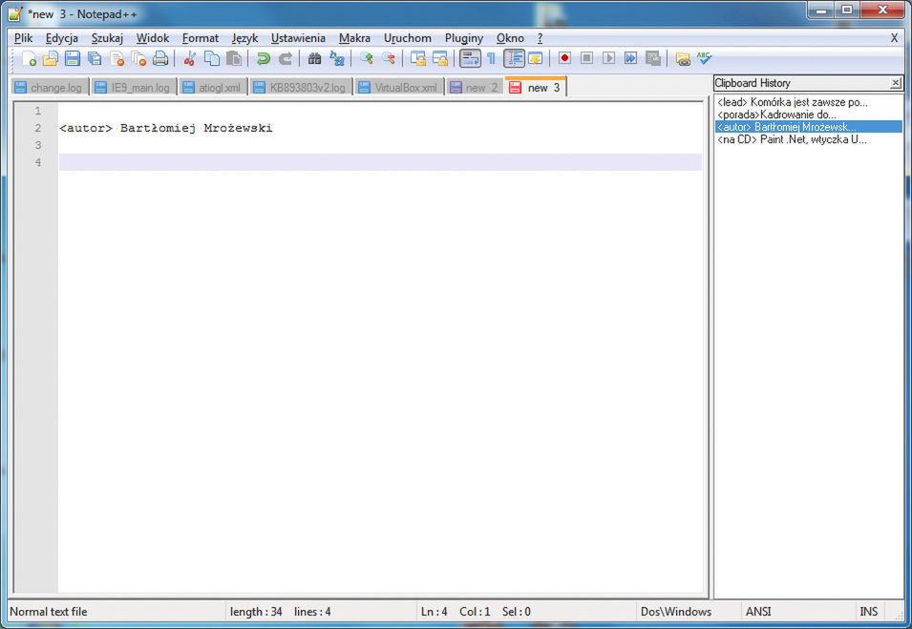Image resolution: width=912 pixels, height=629 pixels.
Task: Click the Open file toolbar icon
Action: click(51, 58)
